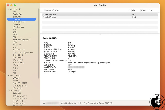The width and height of the screenshot is (165, 110).
Task: Open ストレージ in the sidebar
Action: (x=17, y=57)
